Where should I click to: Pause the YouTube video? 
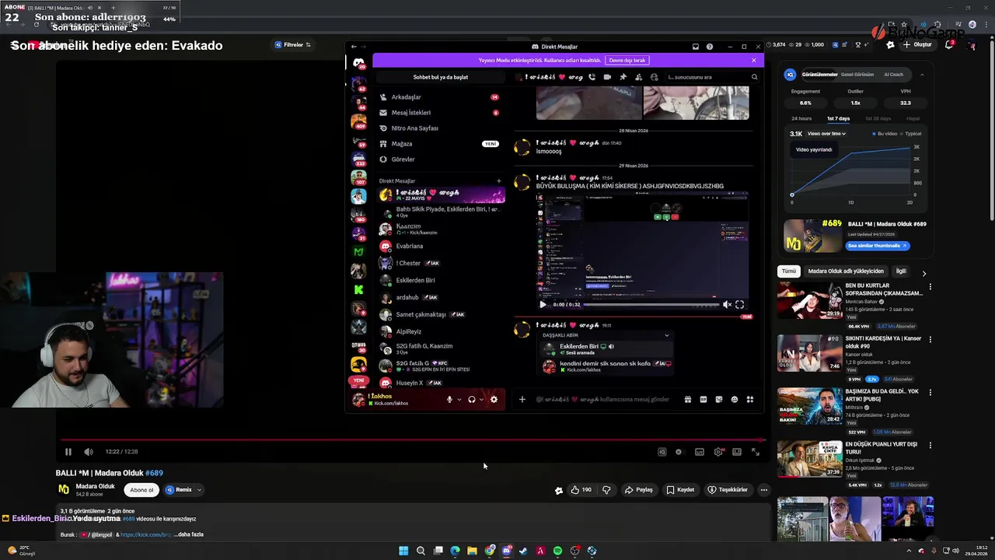[x=68, y=452]
